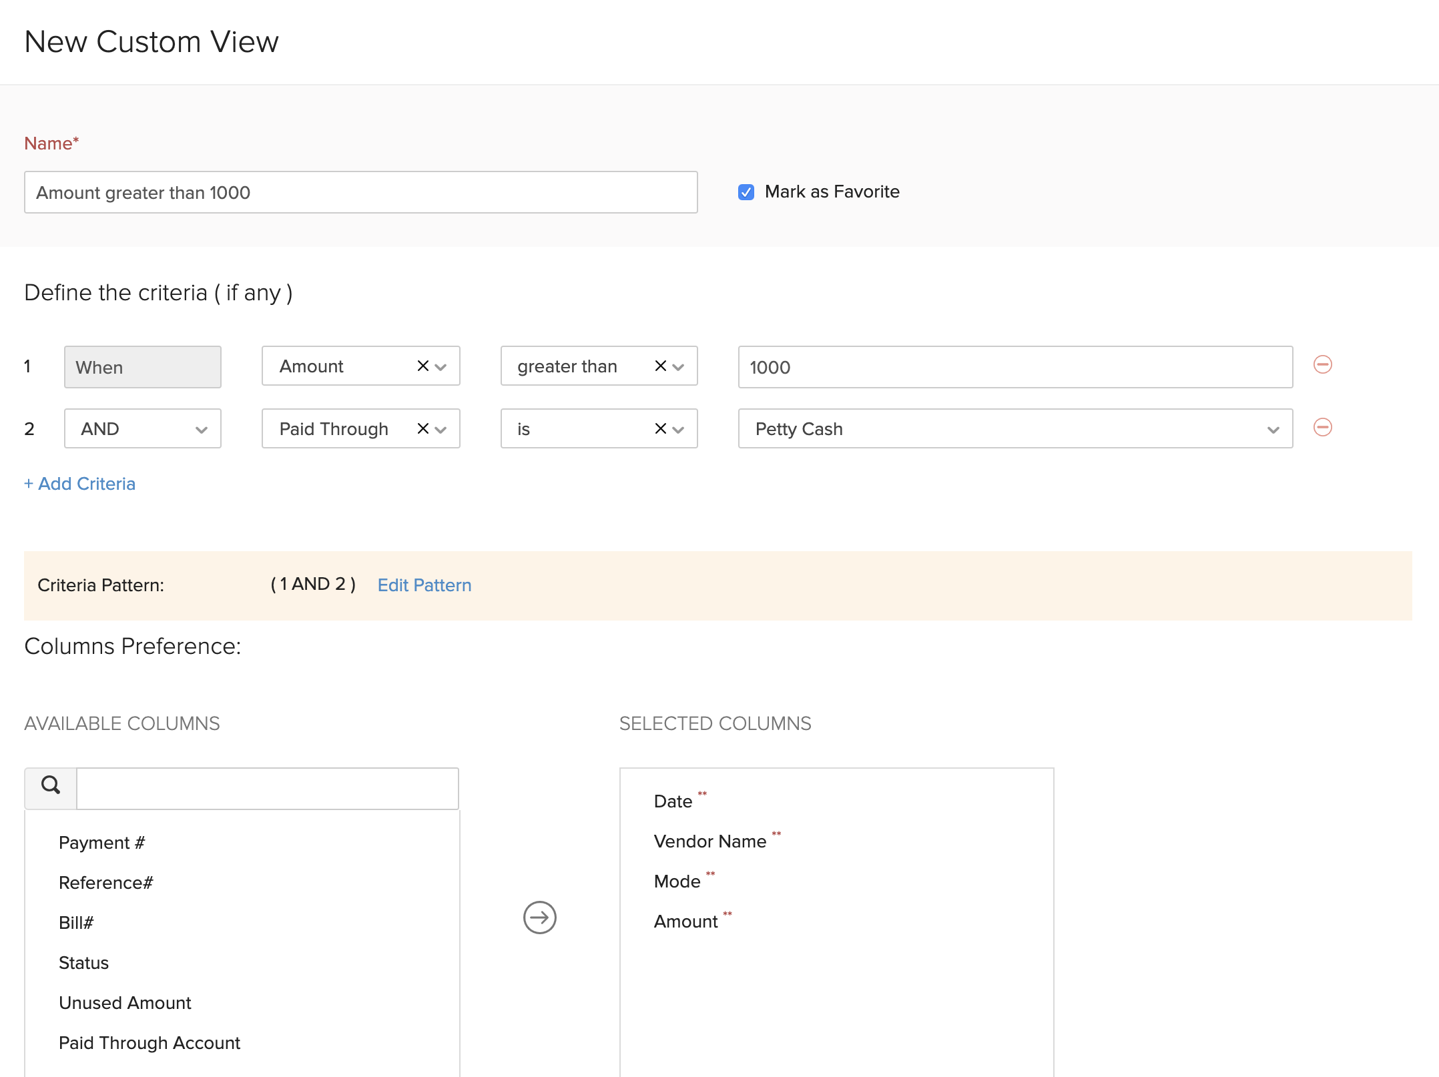Open the Petty Cash account dropdown
The image size is (1439, 1077).
(x=1271, y=428)
